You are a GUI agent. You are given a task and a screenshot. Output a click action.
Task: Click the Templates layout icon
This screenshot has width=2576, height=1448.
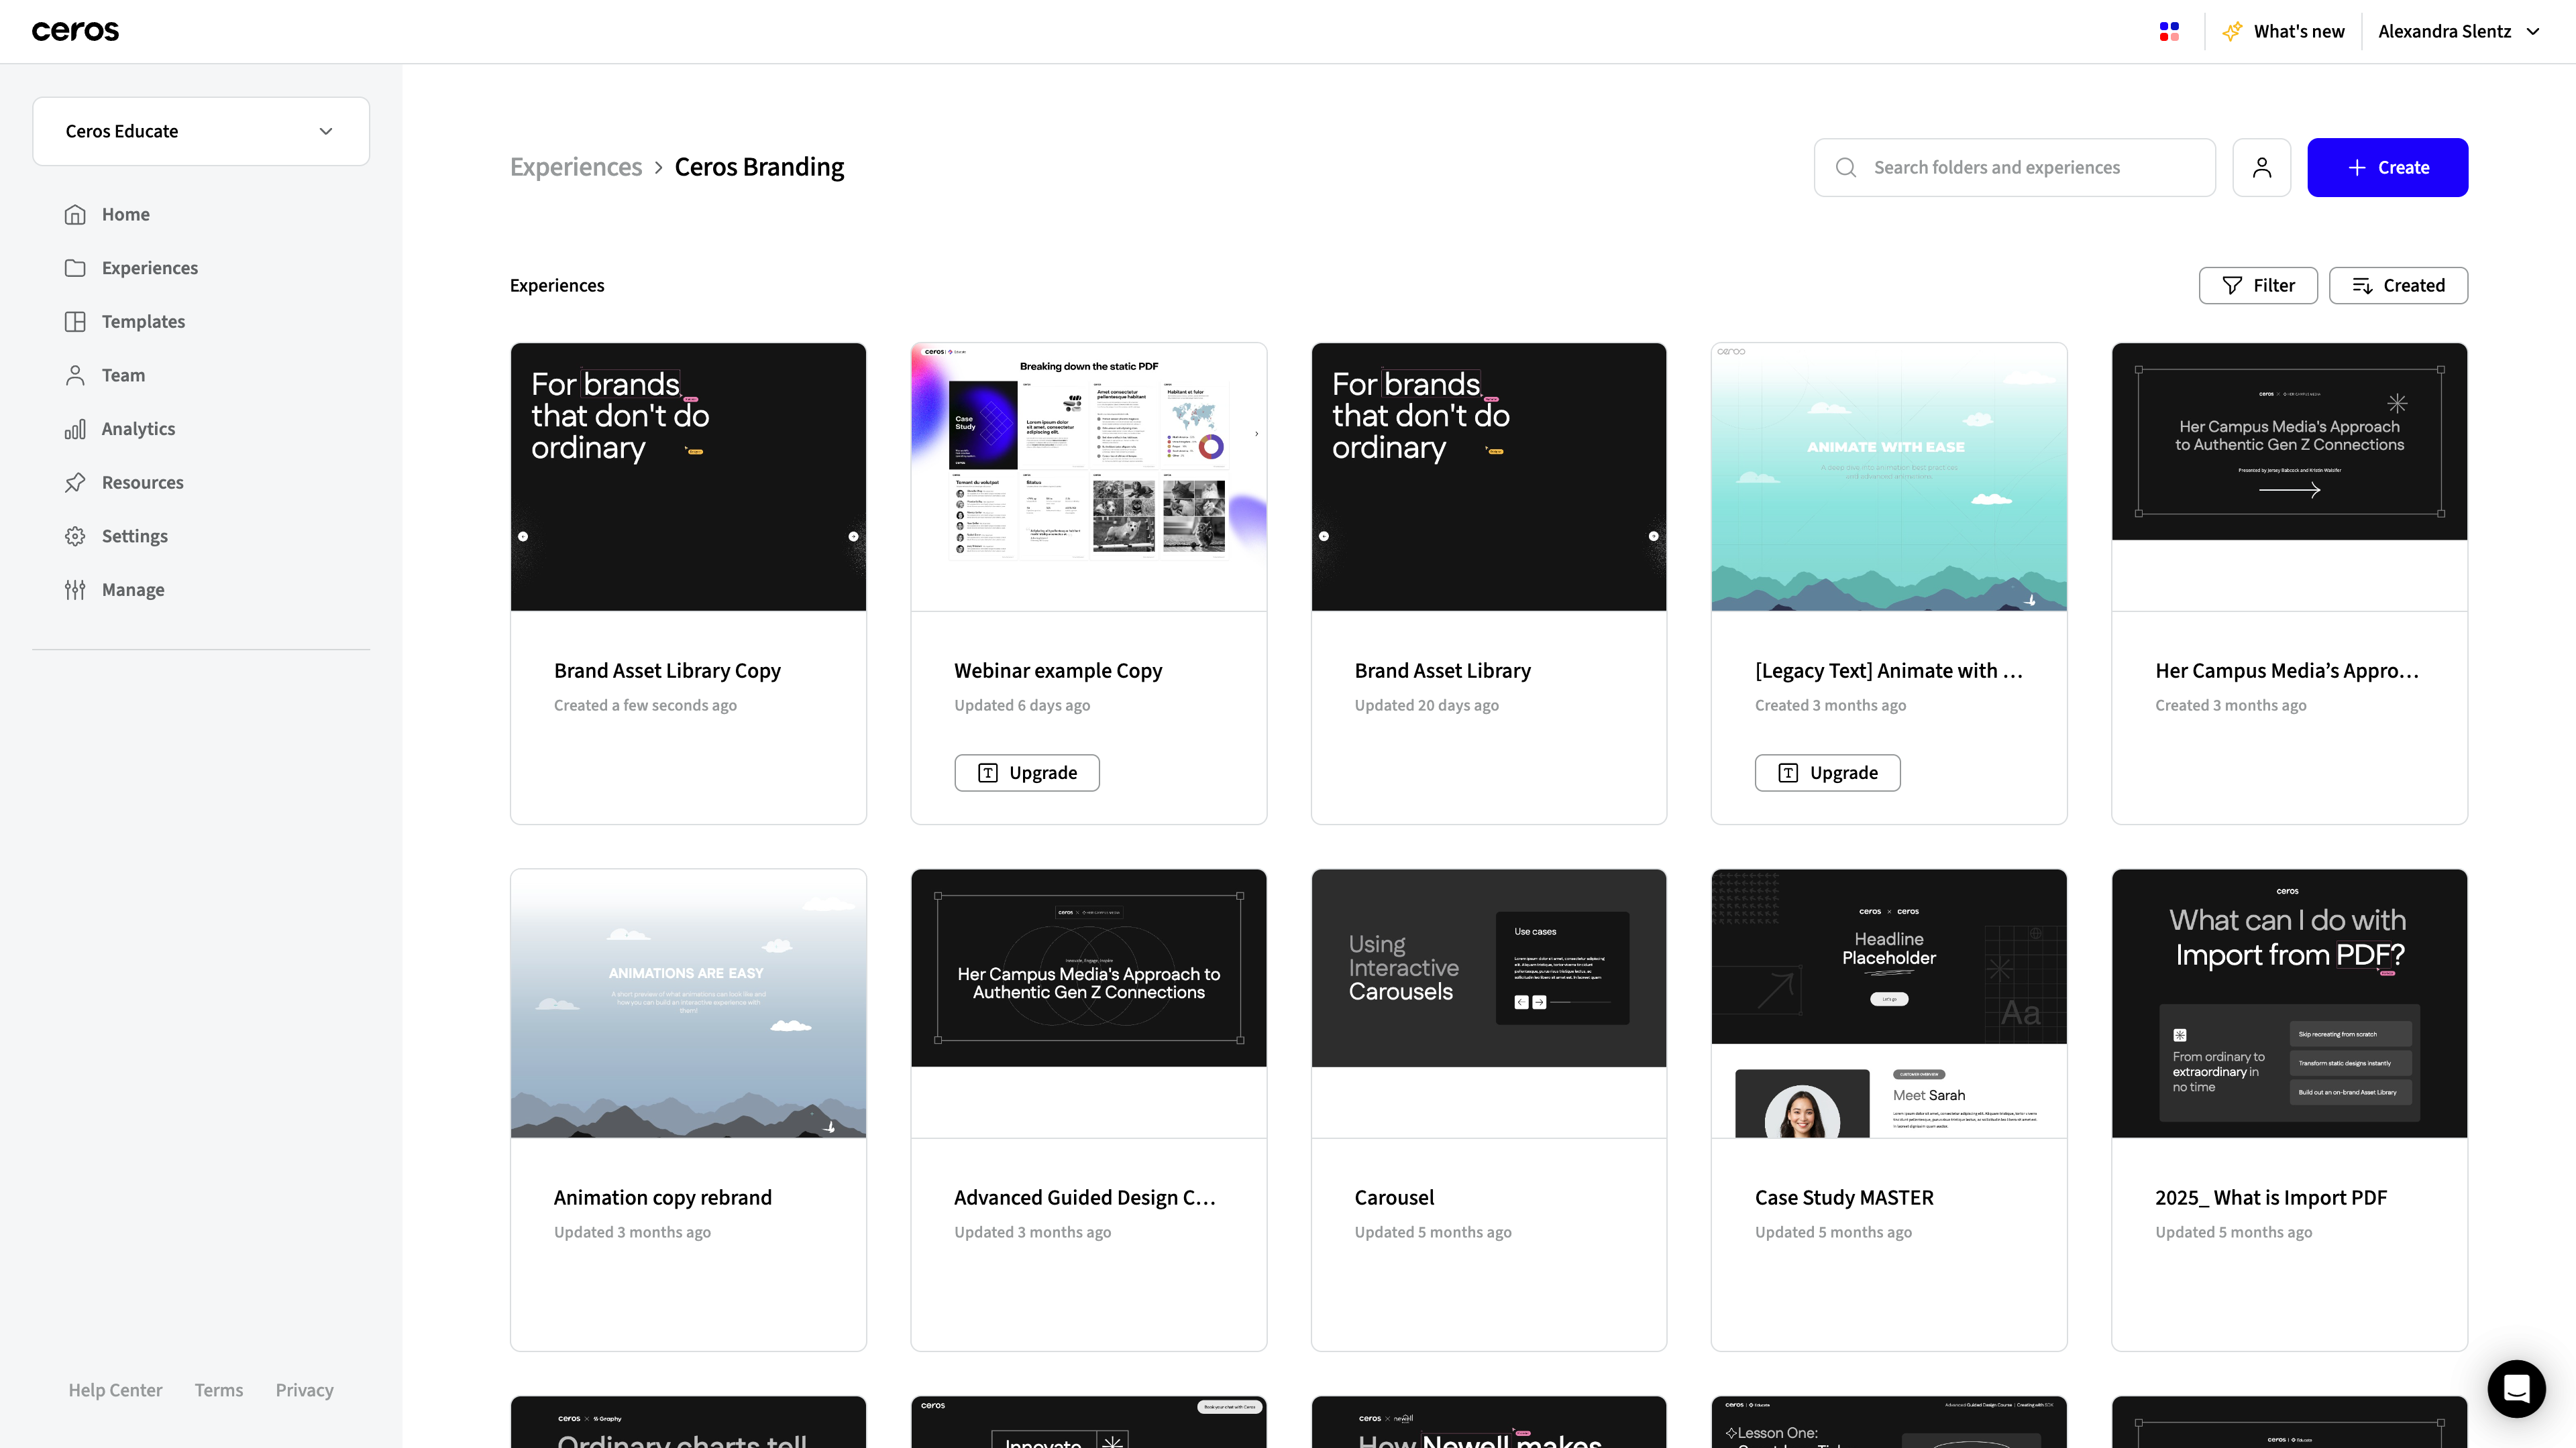pyautogui.click(x=75, y=322)
